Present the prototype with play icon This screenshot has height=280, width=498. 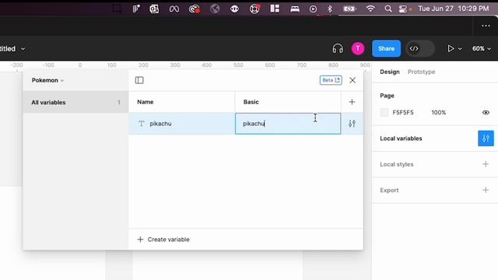coord(451,48)
